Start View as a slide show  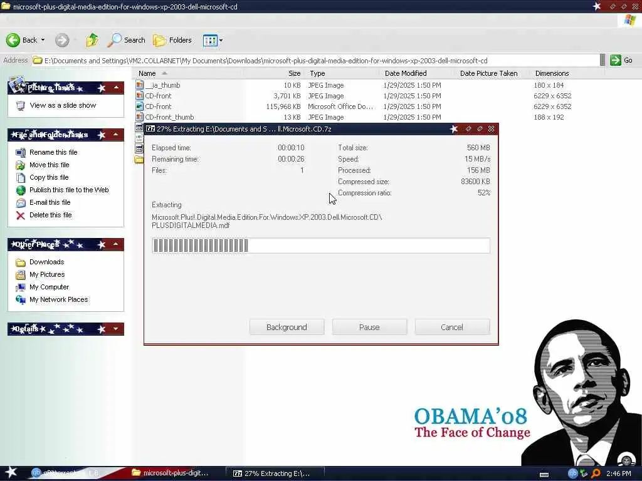tap(63, 105)
